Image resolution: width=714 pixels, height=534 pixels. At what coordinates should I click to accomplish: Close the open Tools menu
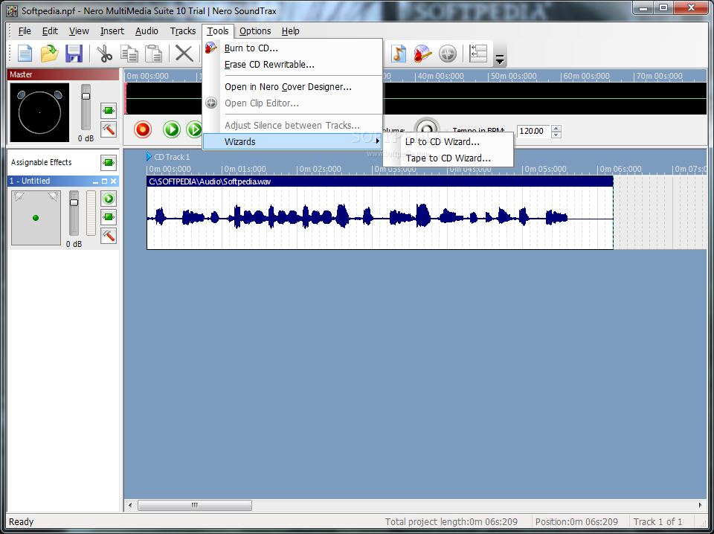coord(218,31)
